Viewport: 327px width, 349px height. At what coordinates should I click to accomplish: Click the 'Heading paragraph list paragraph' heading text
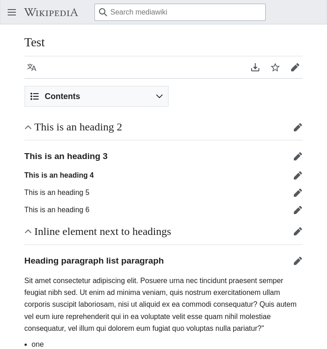coord(94,261)
